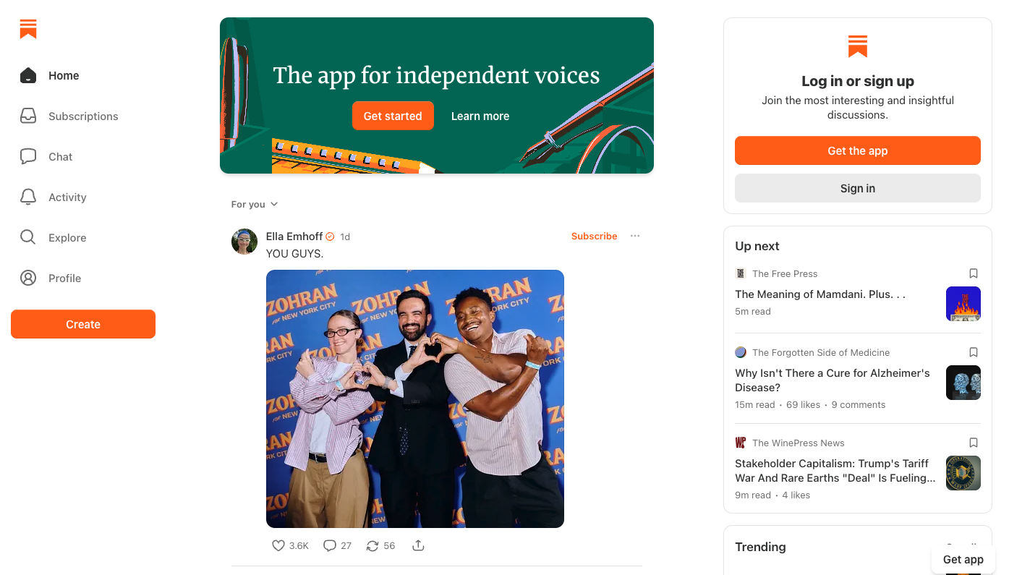The width and height of the screenshot is (1009, 575).
Task: Click the orange Create button
Action: point(83,324)
